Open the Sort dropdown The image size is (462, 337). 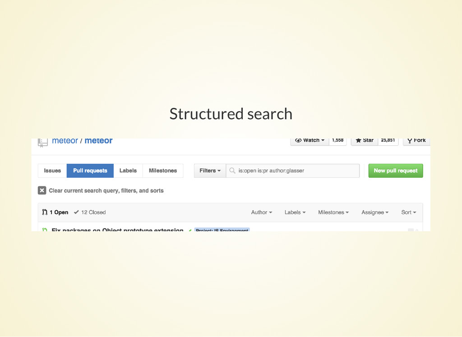(408, 212)
